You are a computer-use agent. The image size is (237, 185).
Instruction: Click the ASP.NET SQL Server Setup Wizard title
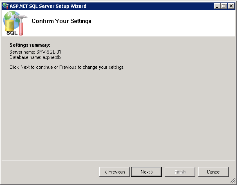click(x=48, y=6)
